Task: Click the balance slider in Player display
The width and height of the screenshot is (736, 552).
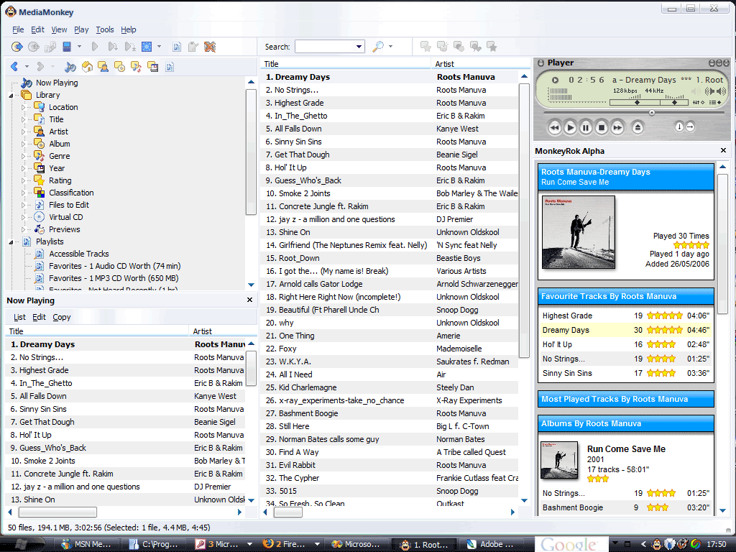Action: [675, 102]
